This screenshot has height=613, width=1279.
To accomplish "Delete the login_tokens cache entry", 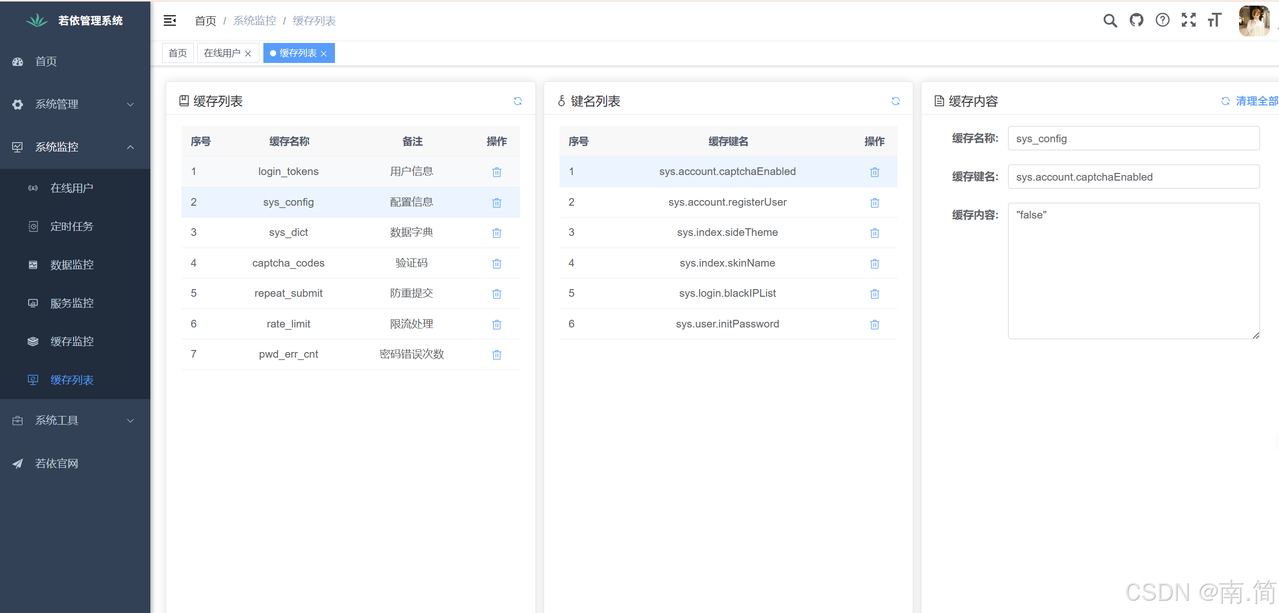I will point(497,172).
